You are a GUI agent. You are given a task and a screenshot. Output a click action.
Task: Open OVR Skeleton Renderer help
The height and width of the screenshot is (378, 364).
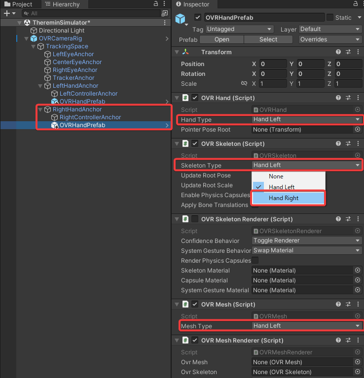click(x=338, y=219)
